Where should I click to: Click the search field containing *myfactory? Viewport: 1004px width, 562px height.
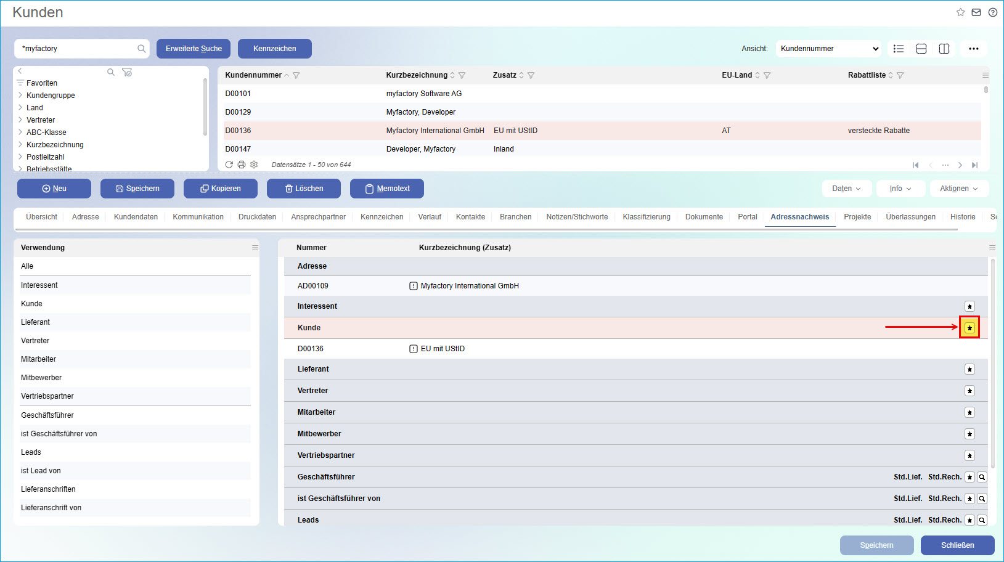point(77,49)
